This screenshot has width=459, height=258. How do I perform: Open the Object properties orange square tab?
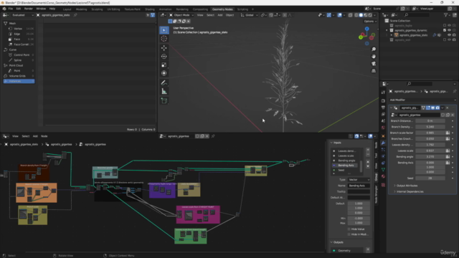point(383,136)
